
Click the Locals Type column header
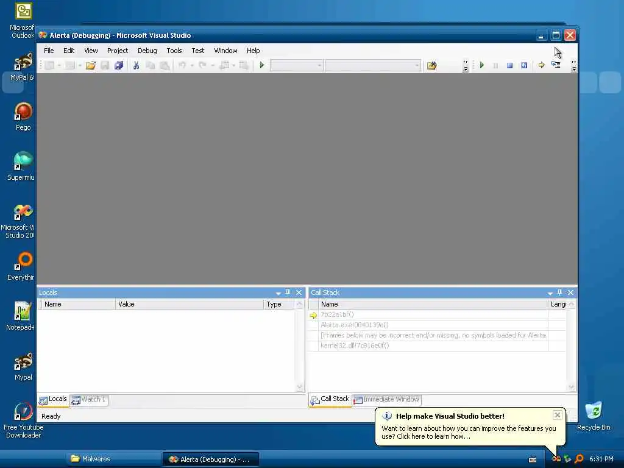[280, 304]
